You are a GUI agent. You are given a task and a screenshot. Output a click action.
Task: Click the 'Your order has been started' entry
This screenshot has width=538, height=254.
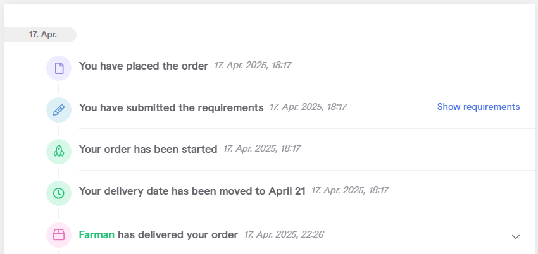148,150
